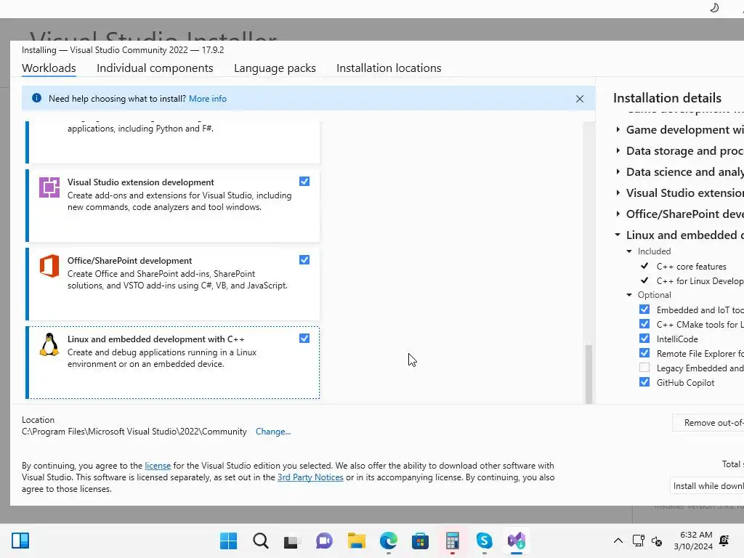Open notifications icon by the clock
744x558 pixels.
coord(724,541)
